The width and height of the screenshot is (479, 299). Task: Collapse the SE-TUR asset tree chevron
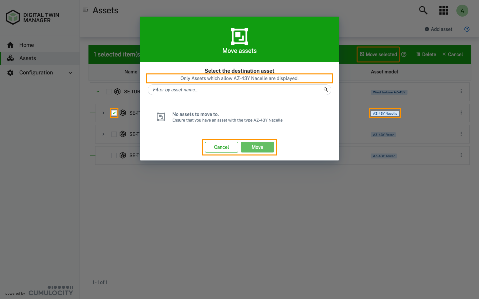pyautogui.click(x=97, y=91)
